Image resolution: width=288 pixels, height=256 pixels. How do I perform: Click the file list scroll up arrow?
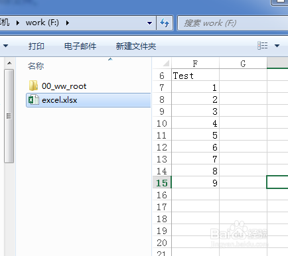(x=9, y=63)
